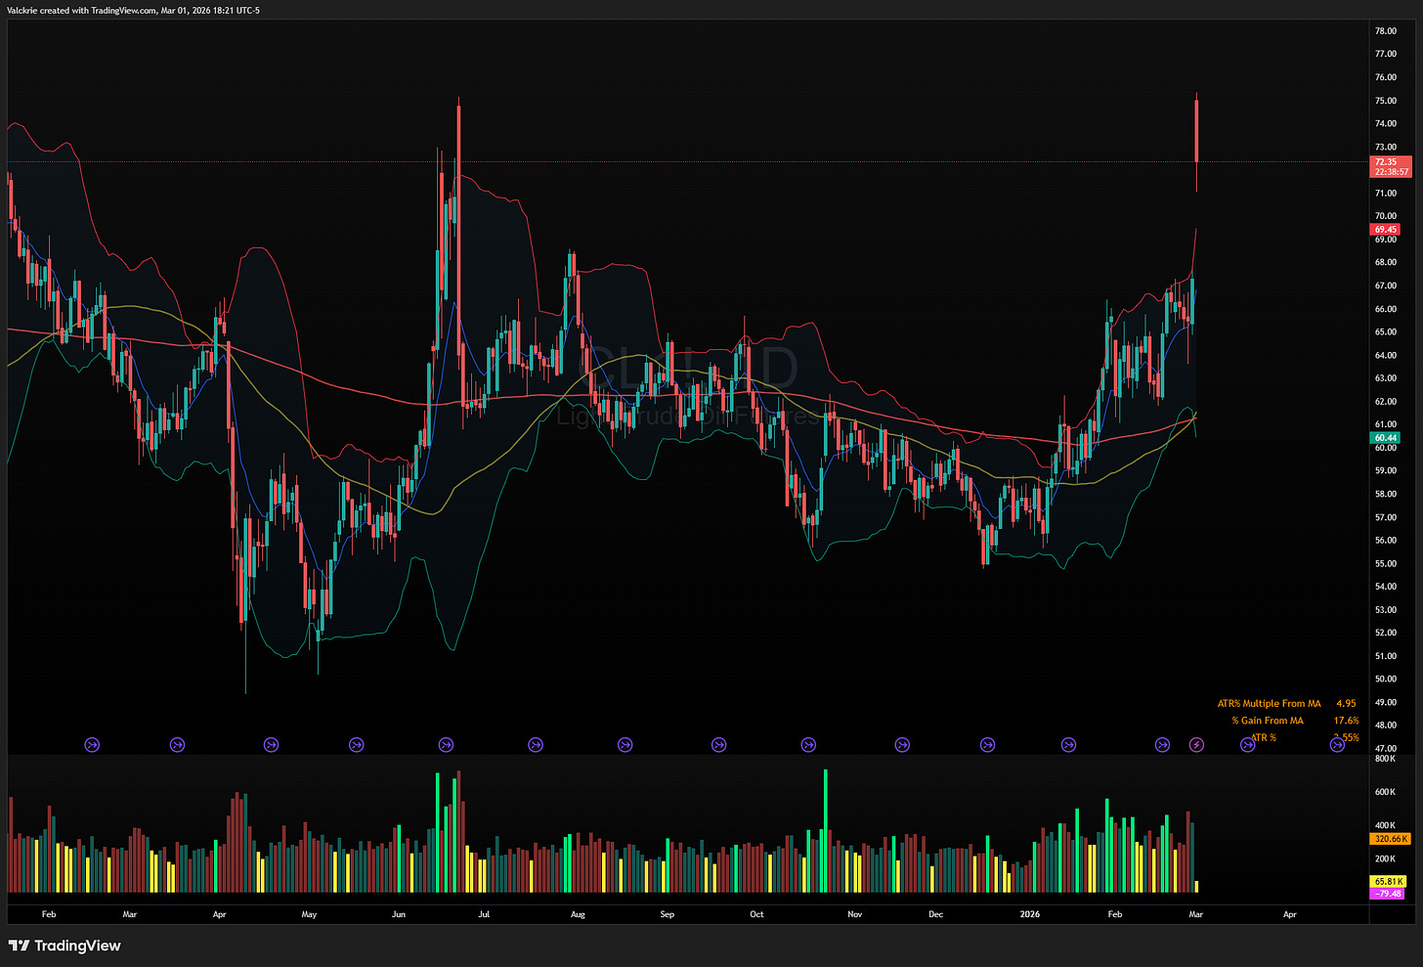Open the contract rollover marker between Feb and Mar 2025
This screenshot has width=1423, height=967.
(93, 745)
